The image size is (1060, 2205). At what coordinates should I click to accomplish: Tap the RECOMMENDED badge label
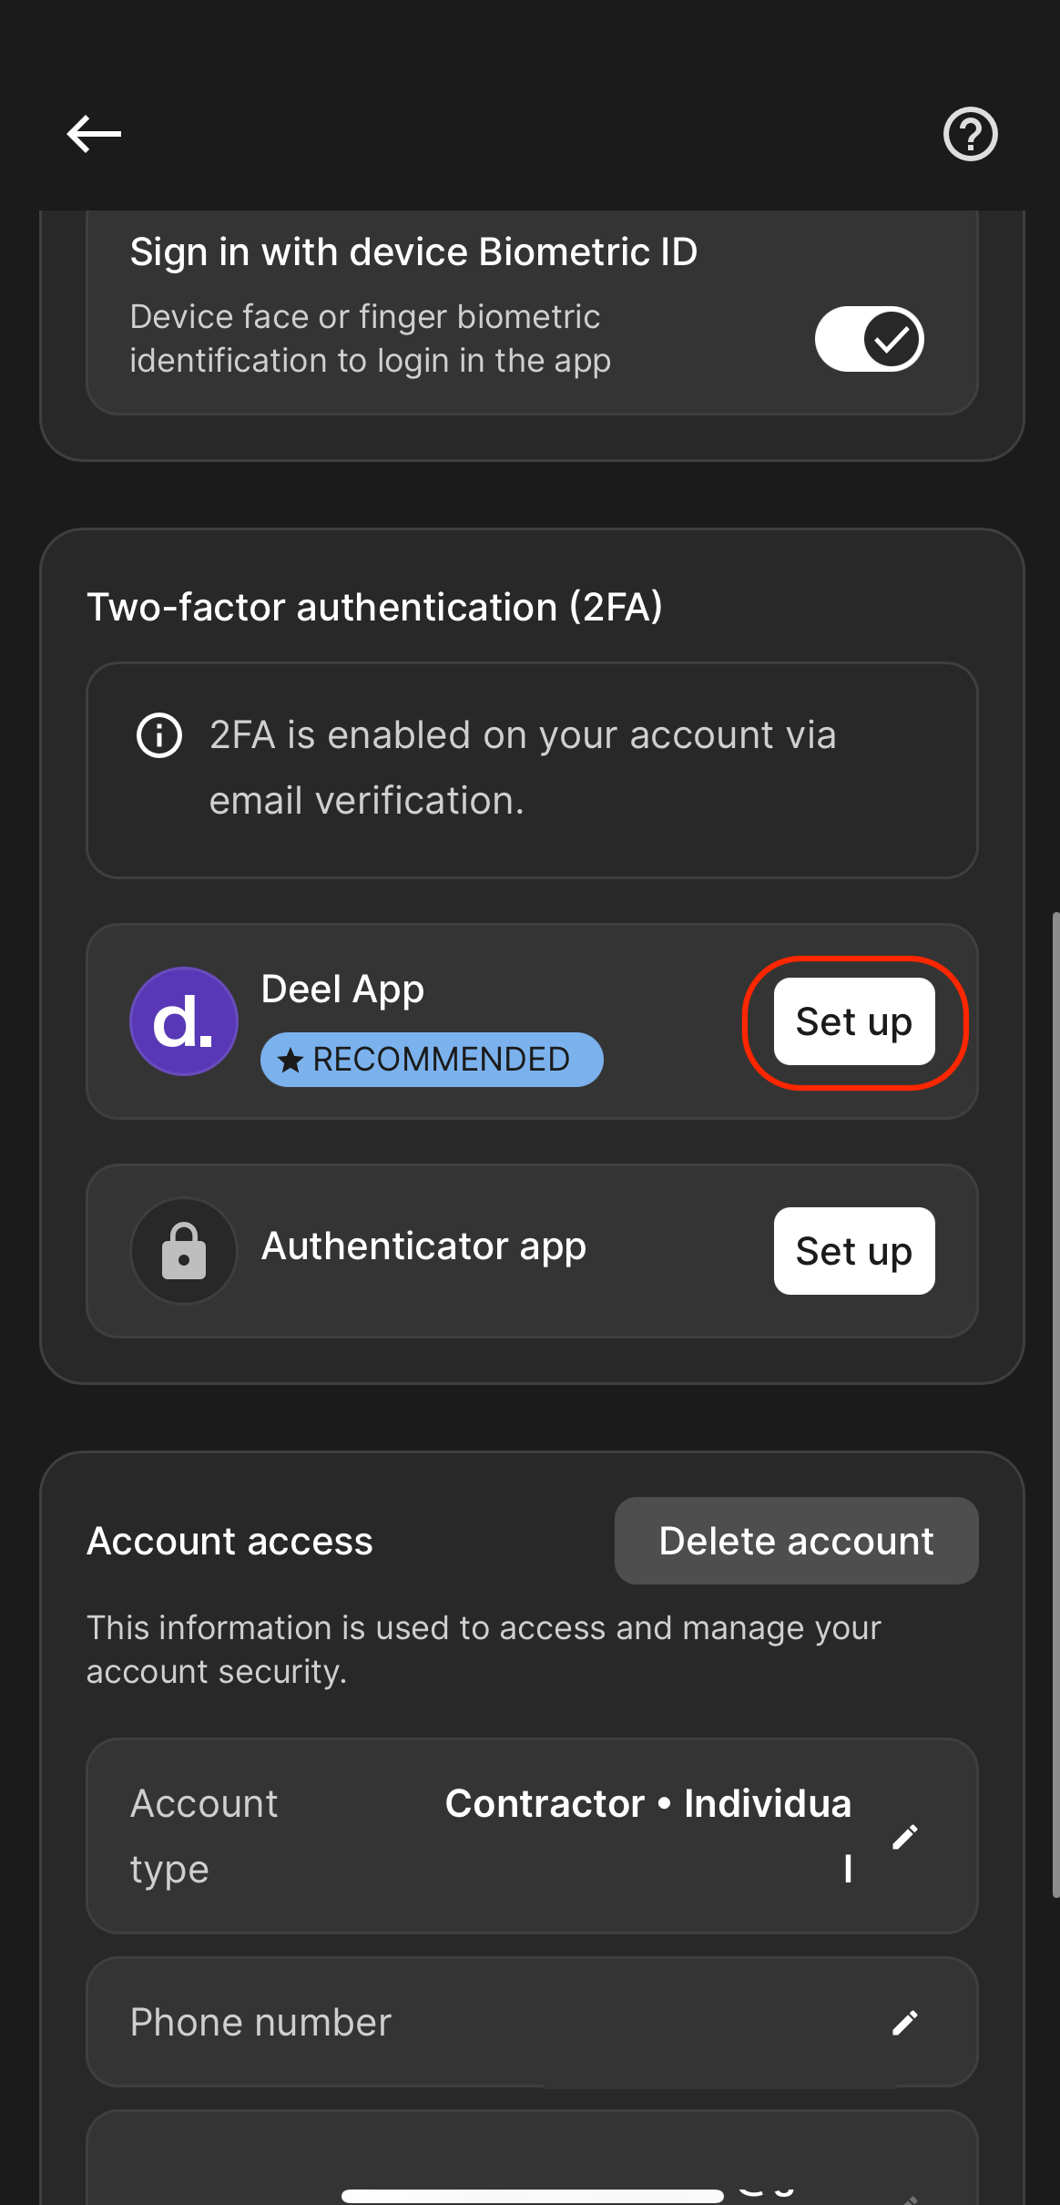click(x=432, y=1060)
